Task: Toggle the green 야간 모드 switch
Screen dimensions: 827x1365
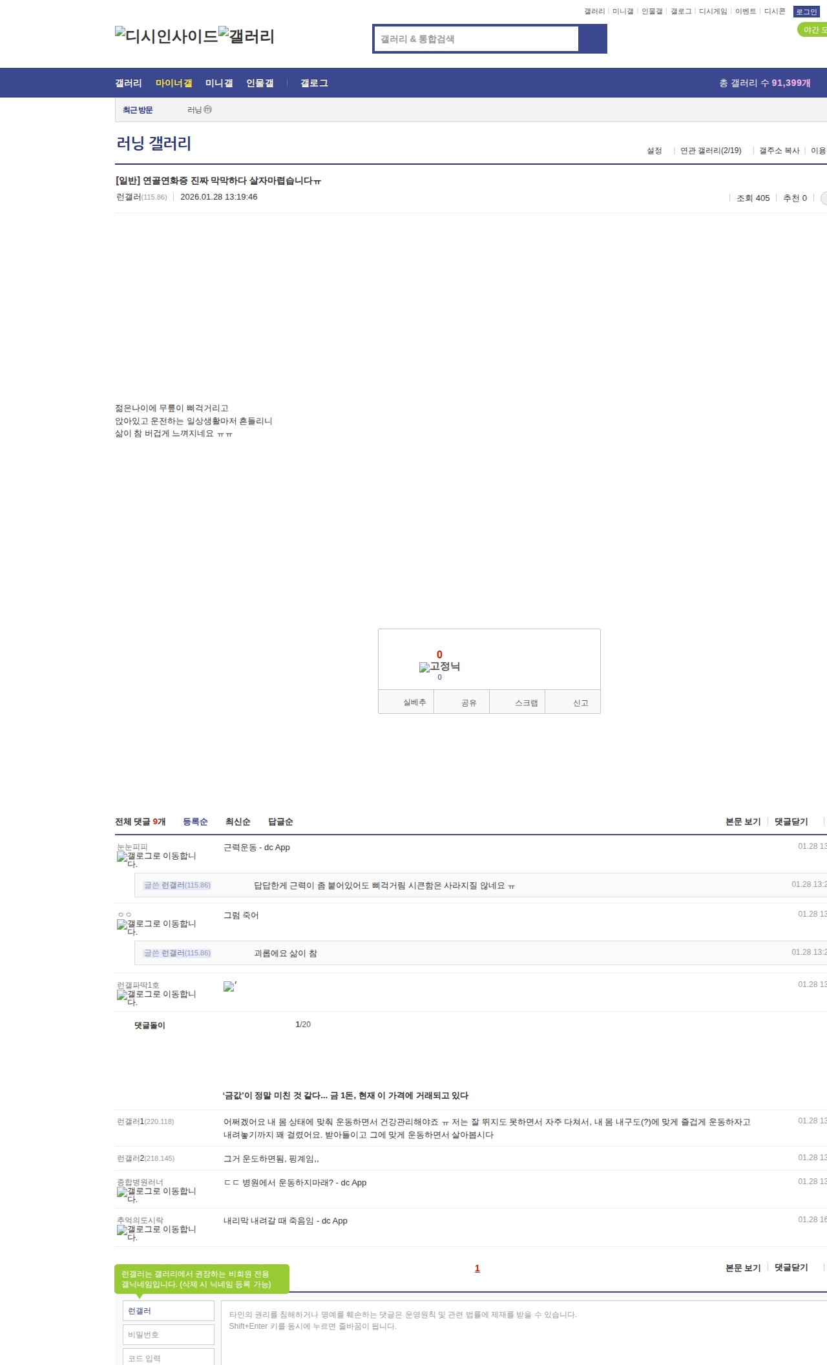Action: click(813, 30)
